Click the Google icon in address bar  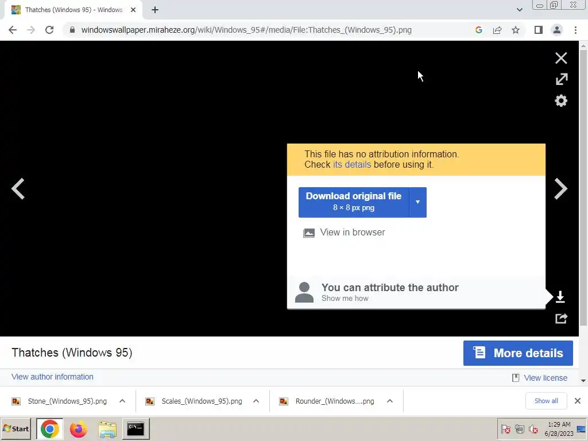click(478, 30)
